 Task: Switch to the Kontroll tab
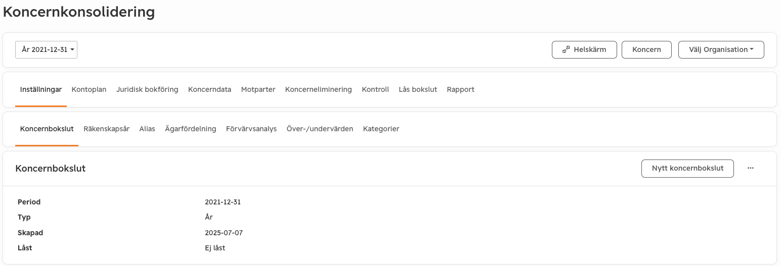tap(375, 89)
